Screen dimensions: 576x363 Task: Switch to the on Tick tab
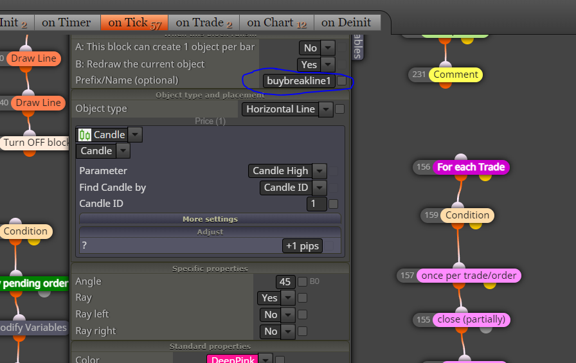[x=134, y=22]
